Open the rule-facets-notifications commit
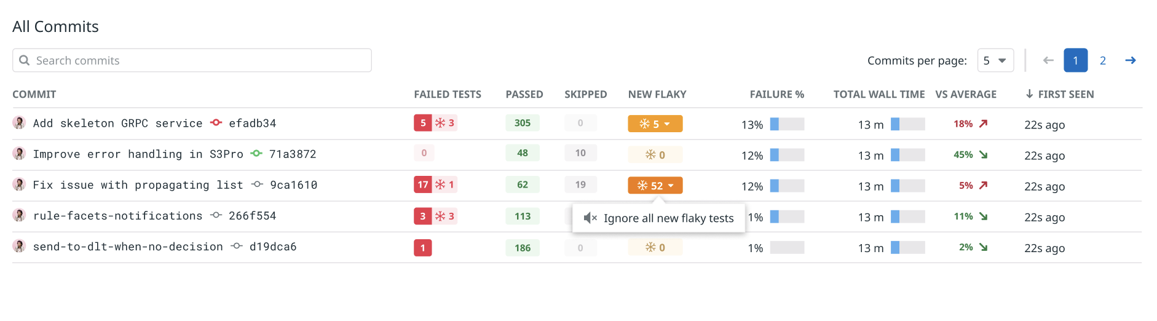The image size is (1157, 321). (x=117, y=216)
